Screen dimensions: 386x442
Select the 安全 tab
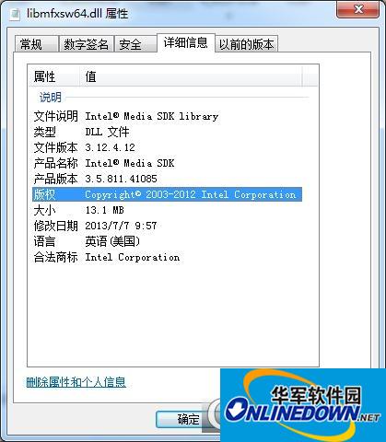[x=135, y=44]
